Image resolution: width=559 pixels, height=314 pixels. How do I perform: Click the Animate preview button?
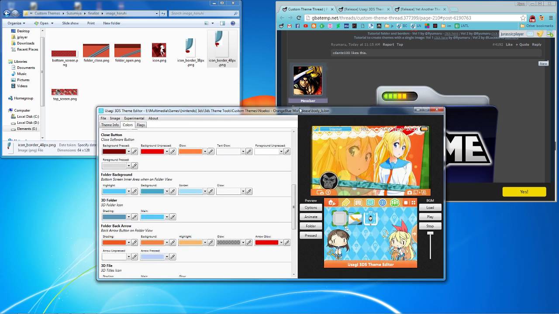(x=311, y=217)
